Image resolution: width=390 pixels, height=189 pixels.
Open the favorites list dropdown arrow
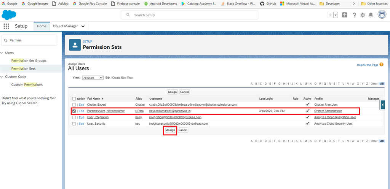336,15
